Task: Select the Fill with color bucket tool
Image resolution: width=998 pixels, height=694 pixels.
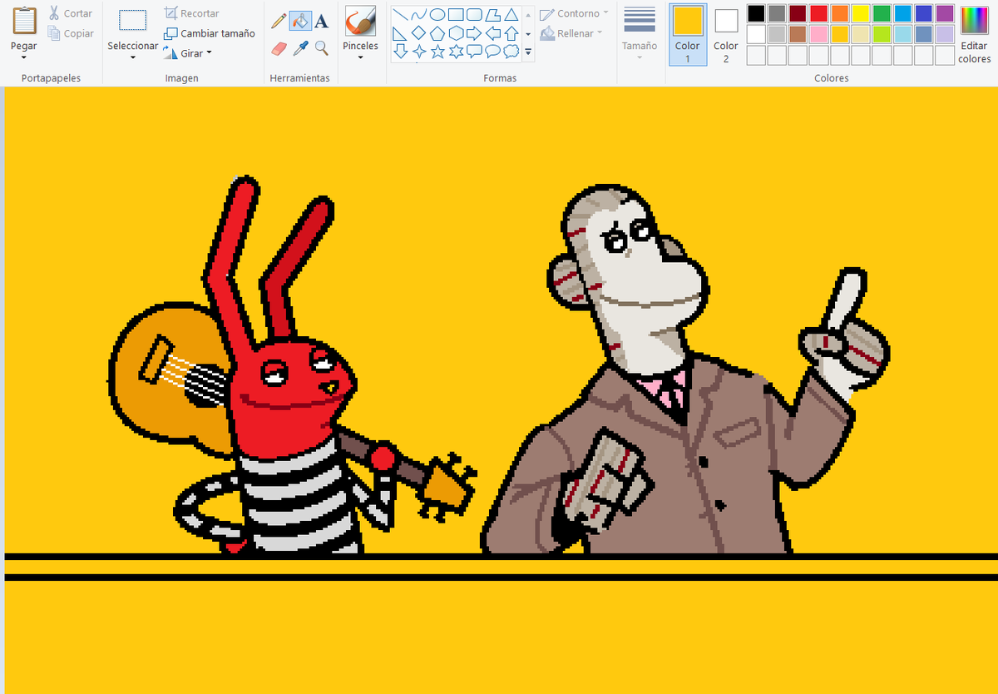Action: click(x=300, y=22)
